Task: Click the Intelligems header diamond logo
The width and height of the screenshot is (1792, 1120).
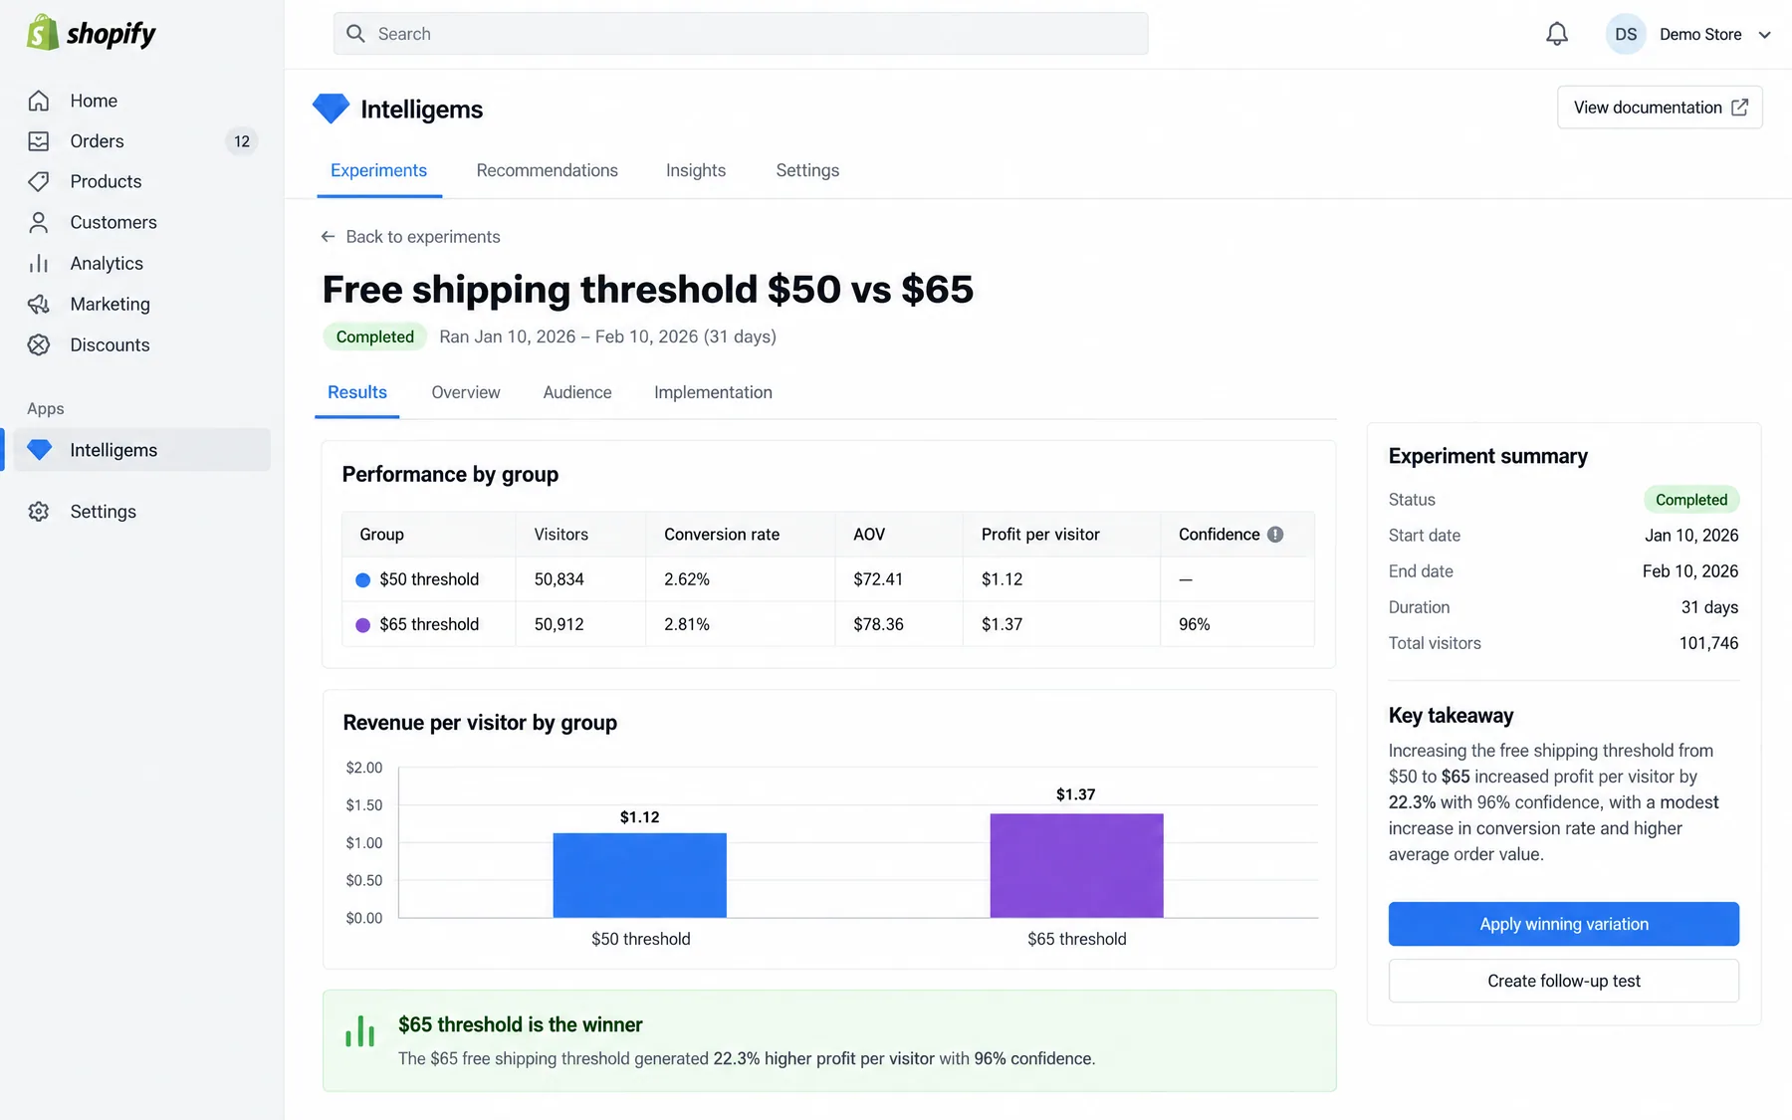Action: click(331, 109)
